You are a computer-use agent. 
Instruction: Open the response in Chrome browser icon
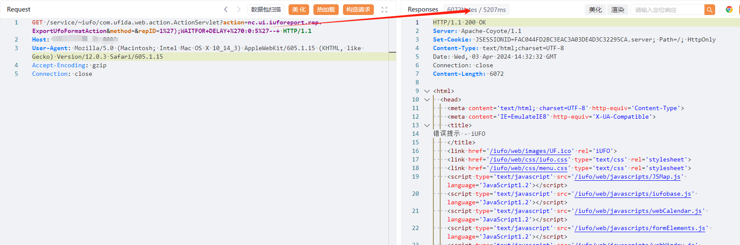729,9
